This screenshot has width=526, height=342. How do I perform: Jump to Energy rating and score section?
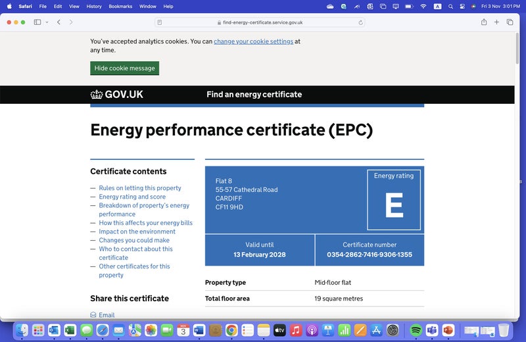tap(132, 197)
